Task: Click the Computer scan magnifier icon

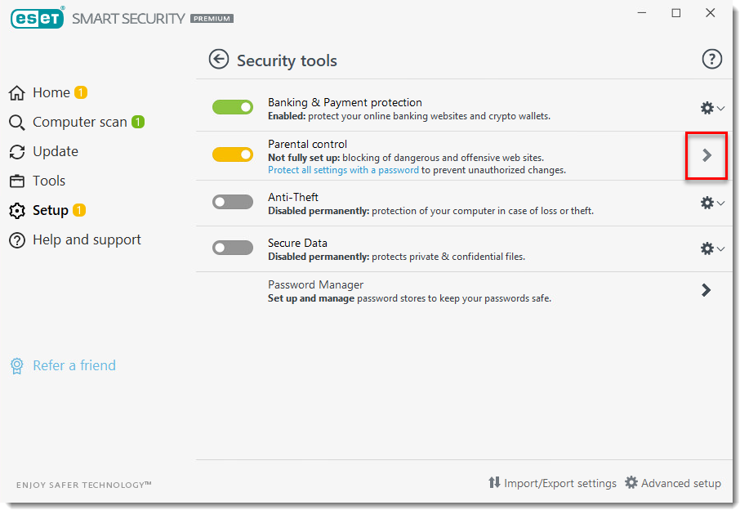Action: (16, 122)
